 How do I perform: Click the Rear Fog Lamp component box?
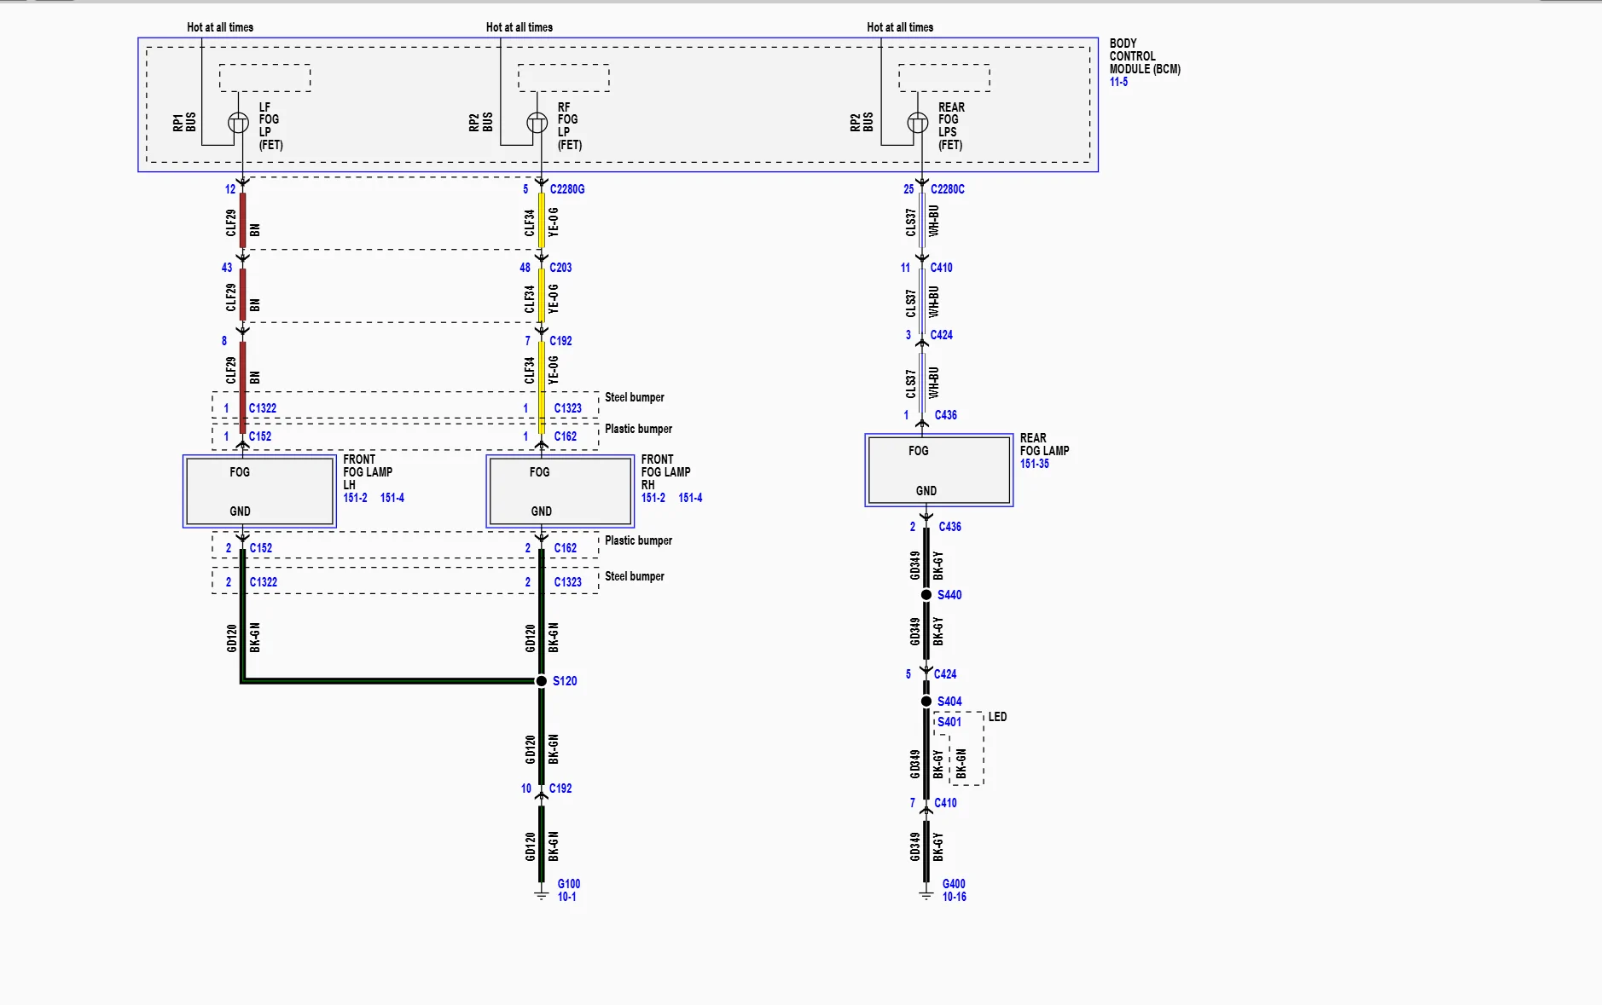[x=939, y=471]
